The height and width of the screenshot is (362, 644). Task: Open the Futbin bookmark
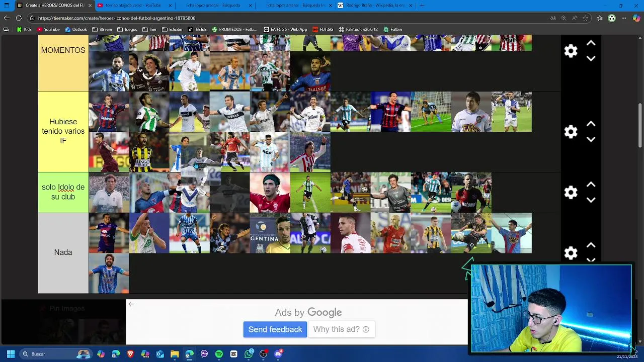point(393,30)
